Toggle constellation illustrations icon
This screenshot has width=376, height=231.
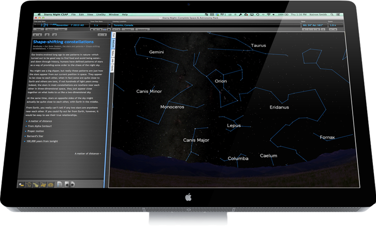point(44,184)
